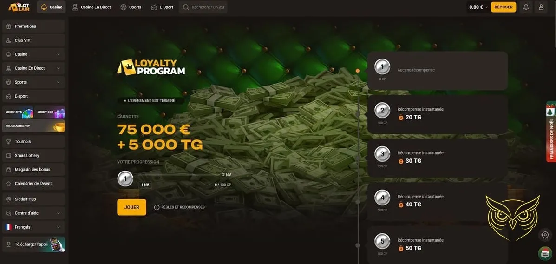Open the Programme VIP banner
The width and height of the screenshot is (556, 264).
pyautogui.click(x=33, y=126)
